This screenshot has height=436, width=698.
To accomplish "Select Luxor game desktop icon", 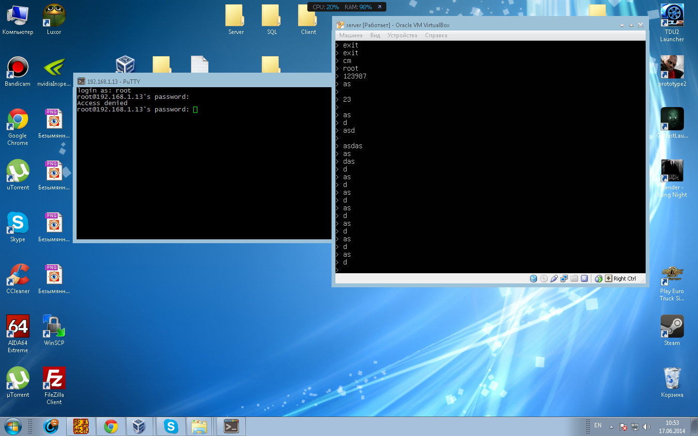I will [x=54, y=19].
